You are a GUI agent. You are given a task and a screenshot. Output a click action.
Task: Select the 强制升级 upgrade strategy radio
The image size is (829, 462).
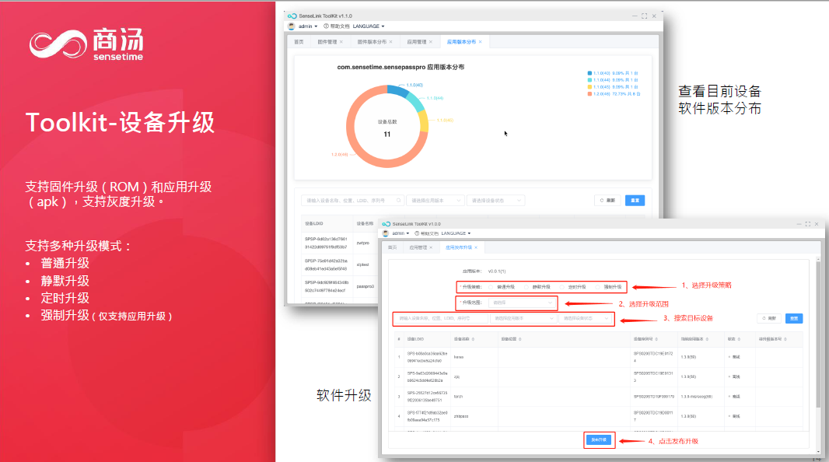(x=597, y=287)
